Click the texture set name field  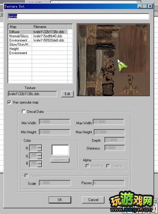tap(78, 16)
